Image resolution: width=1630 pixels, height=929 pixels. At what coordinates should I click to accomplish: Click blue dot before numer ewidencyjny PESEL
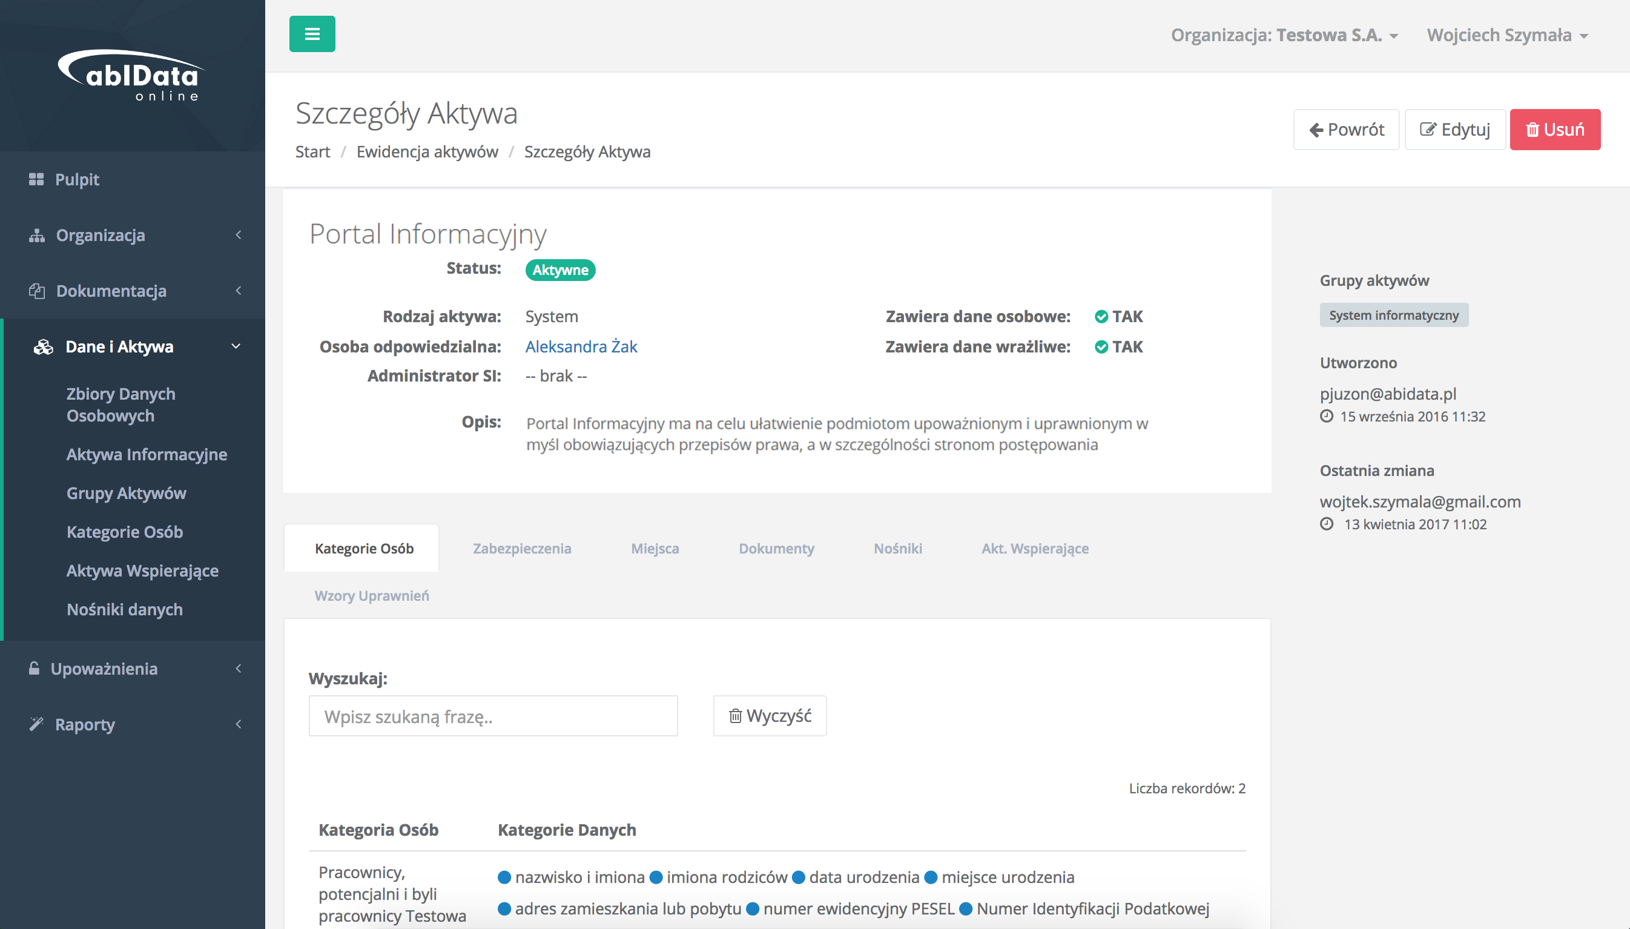(x=753, y=908)
